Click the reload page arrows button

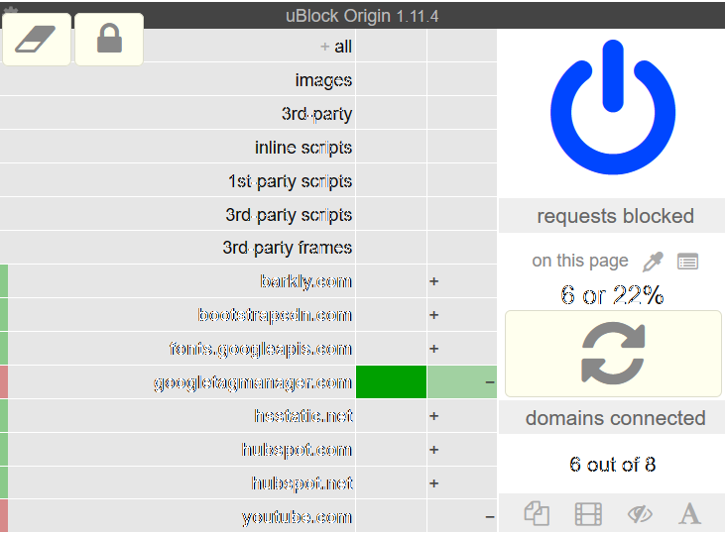[613, 354]
